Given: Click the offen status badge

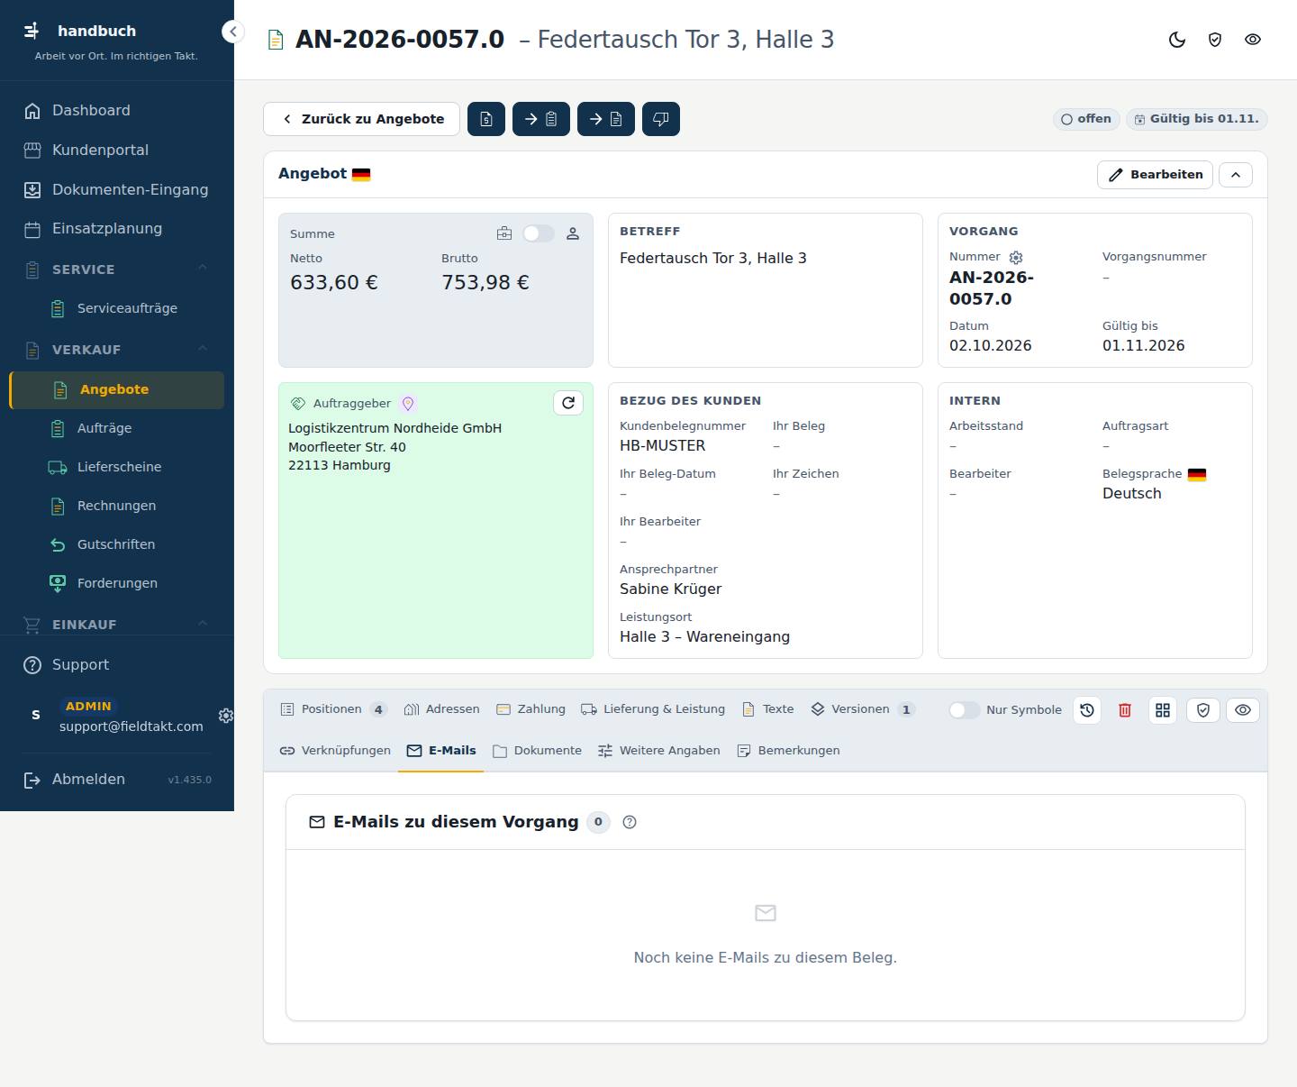Looking at the screenshot, I should tap(1086, 119).
